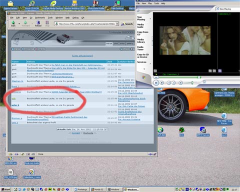Screen dimensions: 240x192
Task: Skip to next track in Media Player
Action: click(173, 82)
